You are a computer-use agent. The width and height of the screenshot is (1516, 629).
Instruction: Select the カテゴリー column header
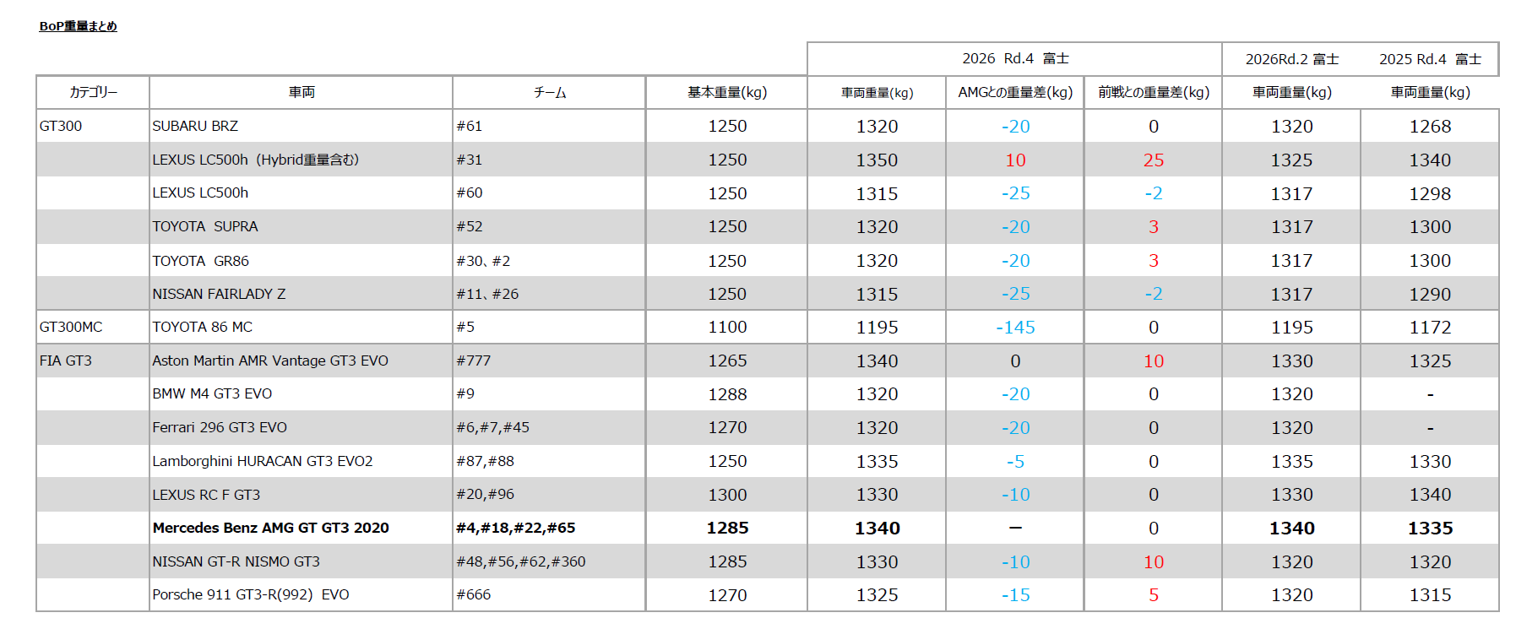[93, 92]
